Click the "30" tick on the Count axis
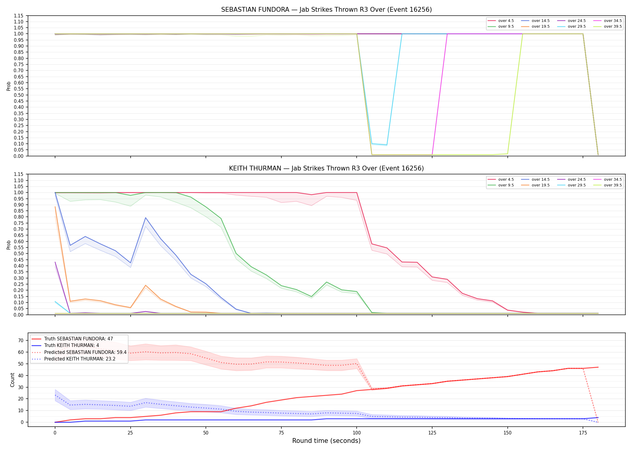Image resolution: width=632 pixels, height=451 pixels. click(20, 387)
